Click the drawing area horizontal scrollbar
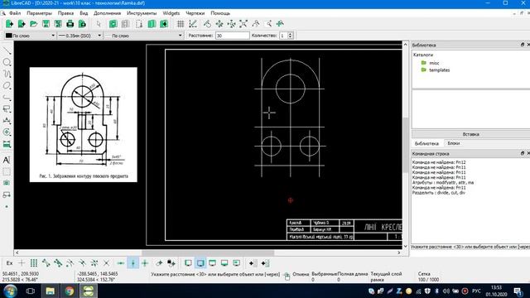 tap(208, 252)
